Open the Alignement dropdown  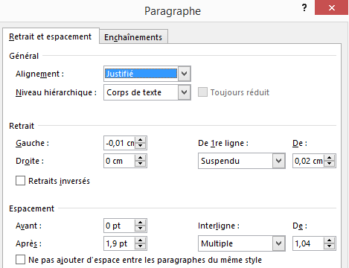coord(184,74)
